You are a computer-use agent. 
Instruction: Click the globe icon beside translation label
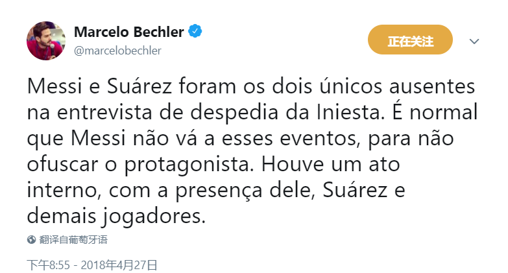point(31,240)
